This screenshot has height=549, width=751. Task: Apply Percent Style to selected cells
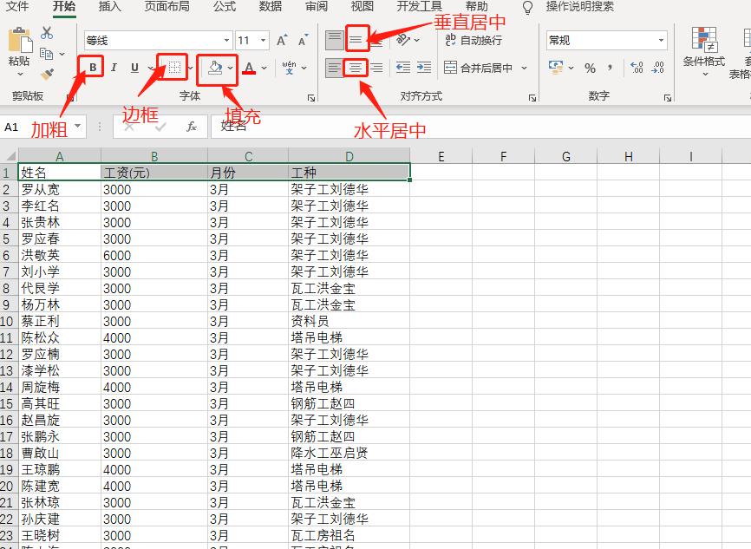click(589, 65)
